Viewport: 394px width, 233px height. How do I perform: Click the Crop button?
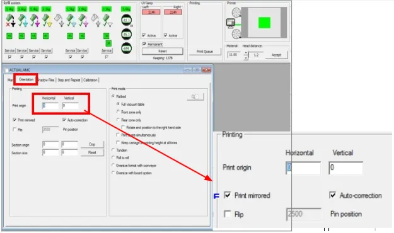[92, 144]
